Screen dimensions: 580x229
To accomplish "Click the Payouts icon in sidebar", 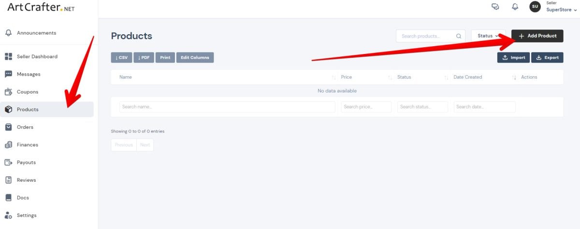I will pyautogui.click(x=8, y=162).
